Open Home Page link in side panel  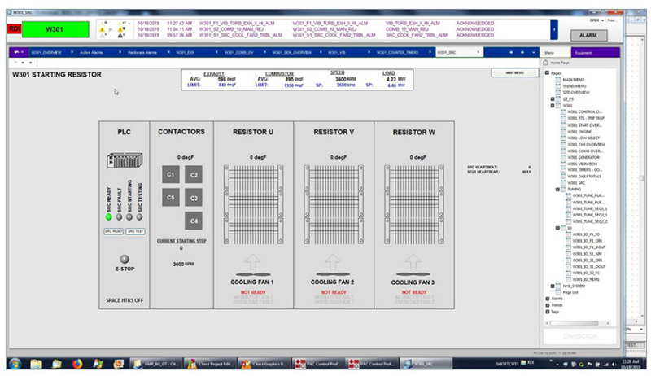pos(560,63)
